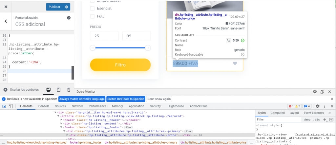Viewport: 336px width, 145px height.
Task: Open the Network tab
Action: (x=77, y=106)
